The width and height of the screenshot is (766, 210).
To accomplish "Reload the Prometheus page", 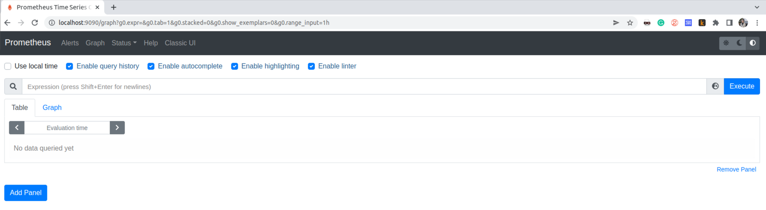I will pyautogui.click(x=35, y=23).
